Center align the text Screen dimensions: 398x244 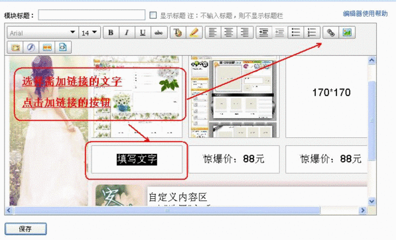coord(229,32)
